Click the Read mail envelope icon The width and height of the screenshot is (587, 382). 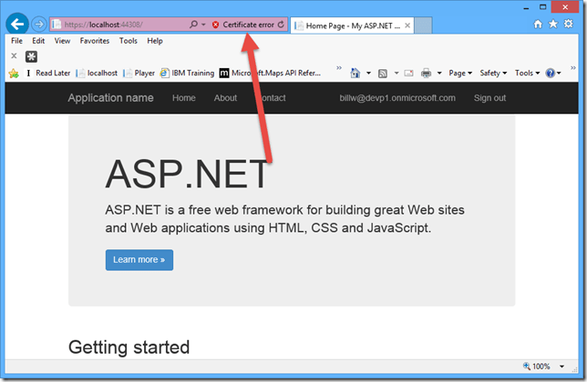coord(407,73)
